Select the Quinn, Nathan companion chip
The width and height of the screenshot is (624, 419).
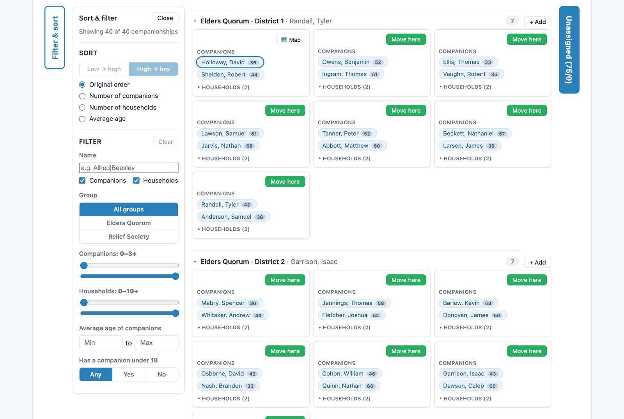click(x=349, y=385)
